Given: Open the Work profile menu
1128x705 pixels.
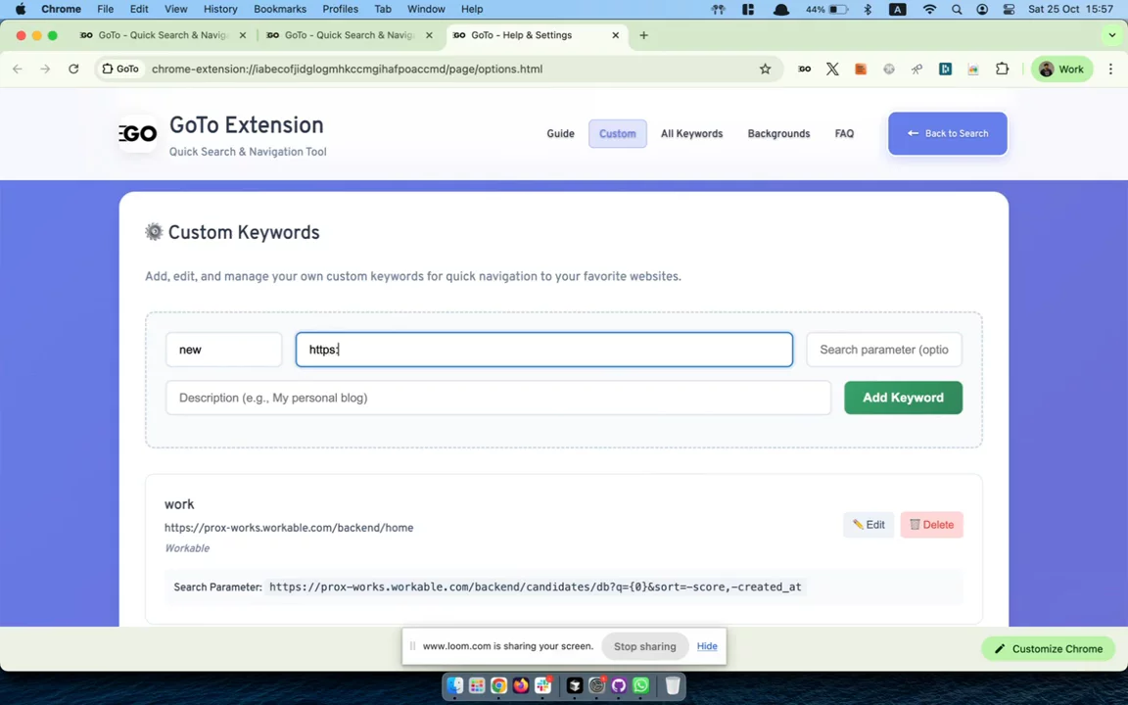Looking at the screenshot, I should pyautogui.click(x=1061, y=70).
